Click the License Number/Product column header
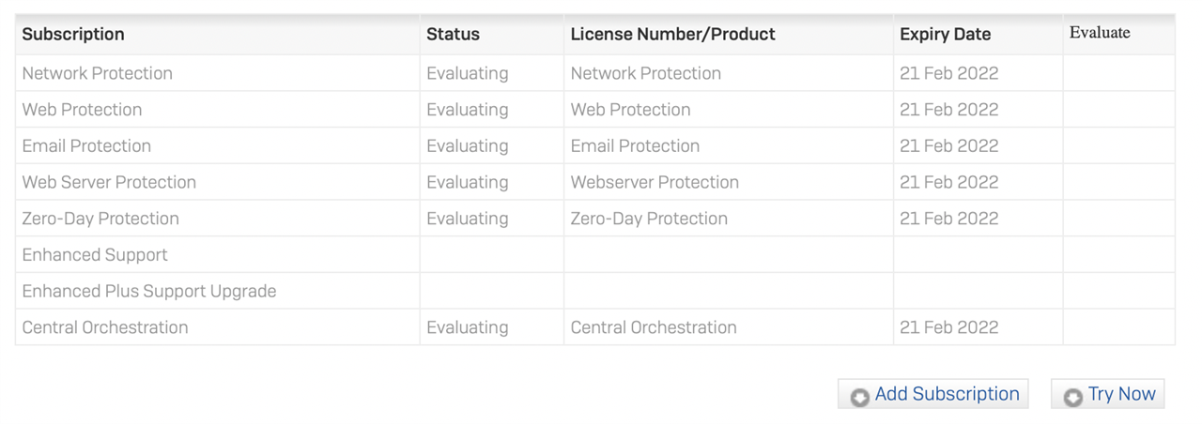Screen dimensions: 1202x424 click(x=672, y=34)
